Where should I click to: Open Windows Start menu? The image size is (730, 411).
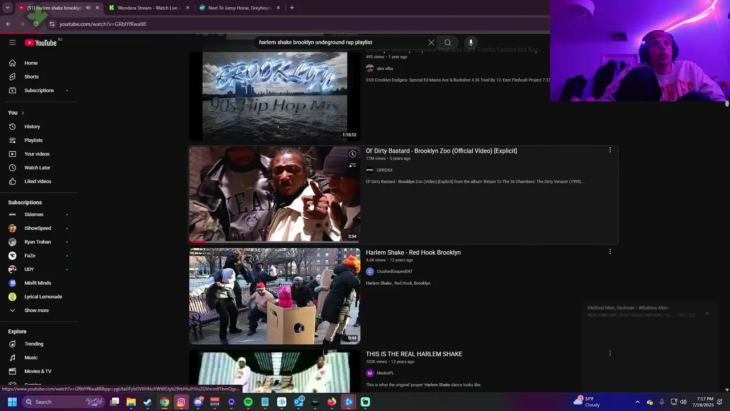12,402
